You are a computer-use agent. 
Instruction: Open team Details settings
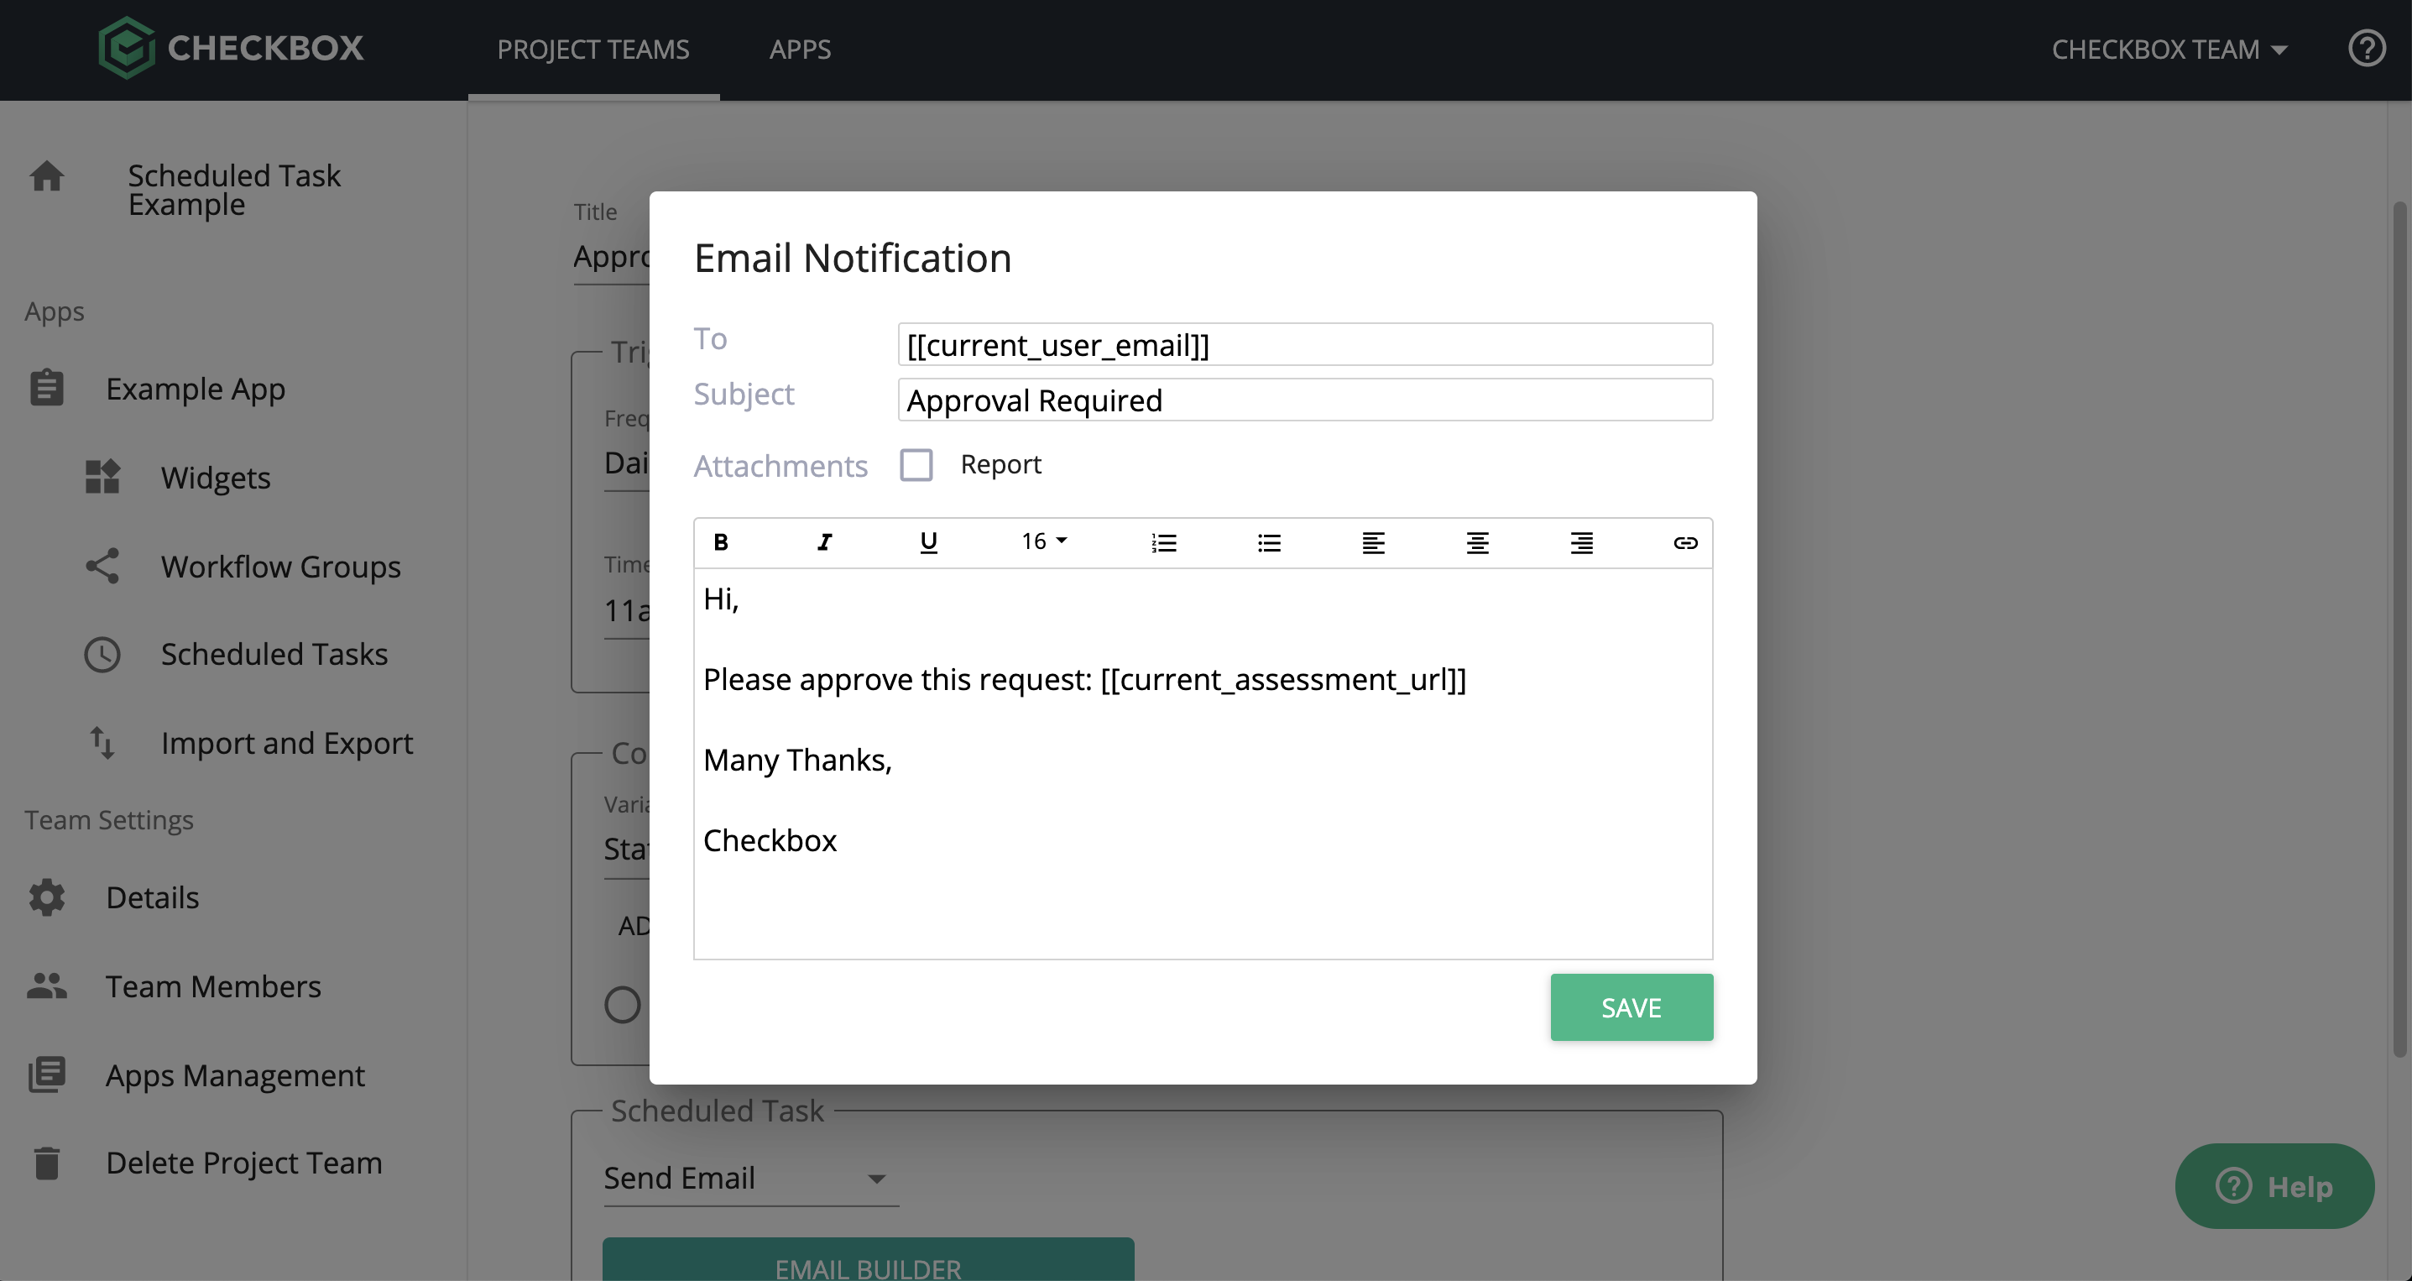pos(153,897)
